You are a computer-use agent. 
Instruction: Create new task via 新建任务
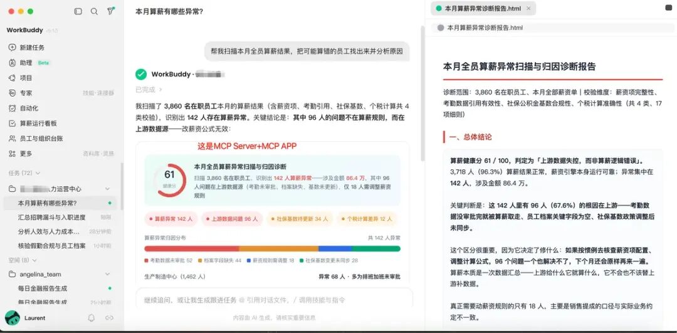tap(26, 48)
